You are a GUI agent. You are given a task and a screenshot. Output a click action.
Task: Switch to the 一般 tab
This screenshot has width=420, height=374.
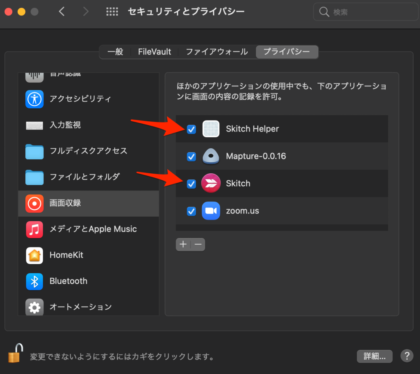(115, 52)
